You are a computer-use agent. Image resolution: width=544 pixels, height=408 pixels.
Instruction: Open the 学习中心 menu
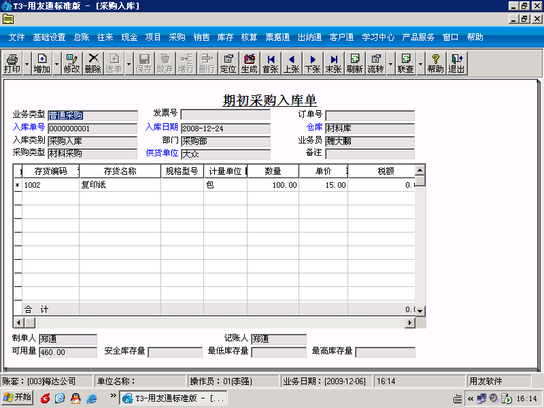pyautogui.click(x=378, y=37)
